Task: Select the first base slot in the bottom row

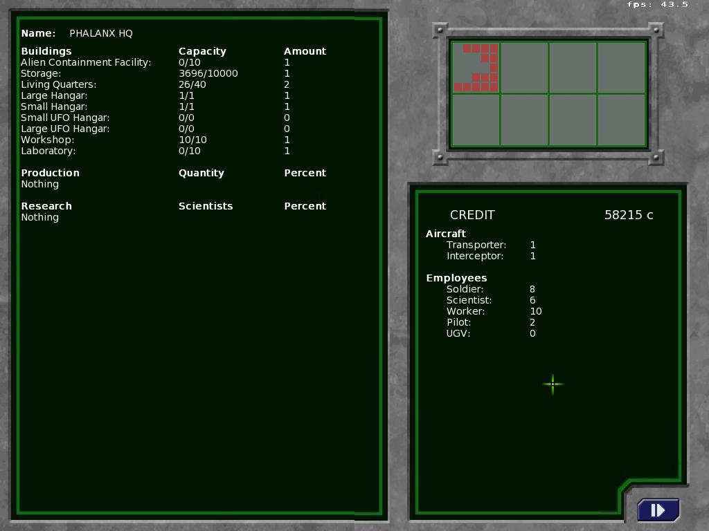Action: coord(476,120)
